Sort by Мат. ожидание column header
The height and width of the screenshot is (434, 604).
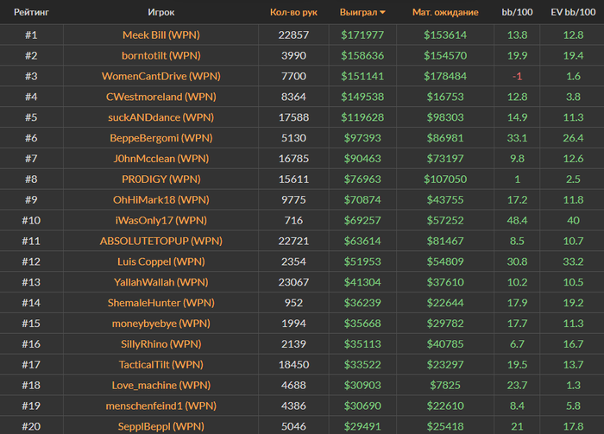coord(445,12)
